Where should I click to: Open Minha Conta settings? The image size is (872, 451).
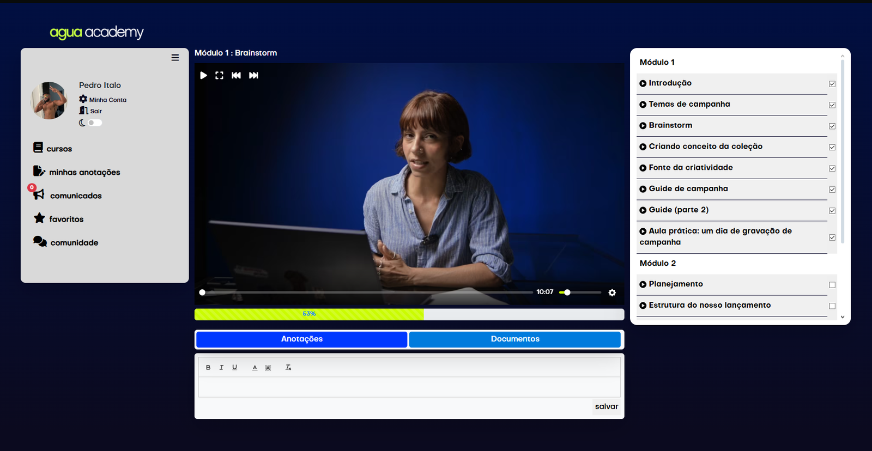click(x=103, y=100)
